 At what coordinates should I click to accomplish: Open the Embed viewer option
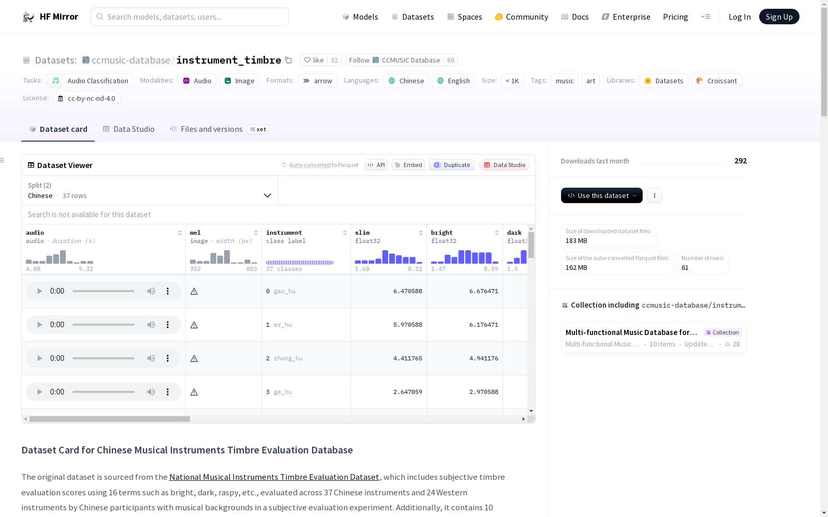click(408, 165)
